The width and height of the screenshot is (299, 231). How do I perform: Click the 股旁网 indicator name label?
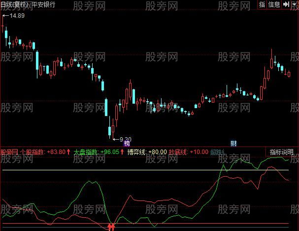click(x=8, y=153)
